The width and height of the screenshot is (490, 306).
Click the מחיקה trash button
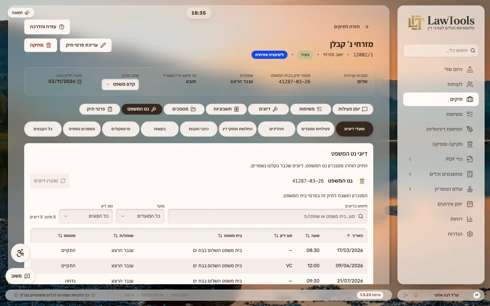pos(40,45)
